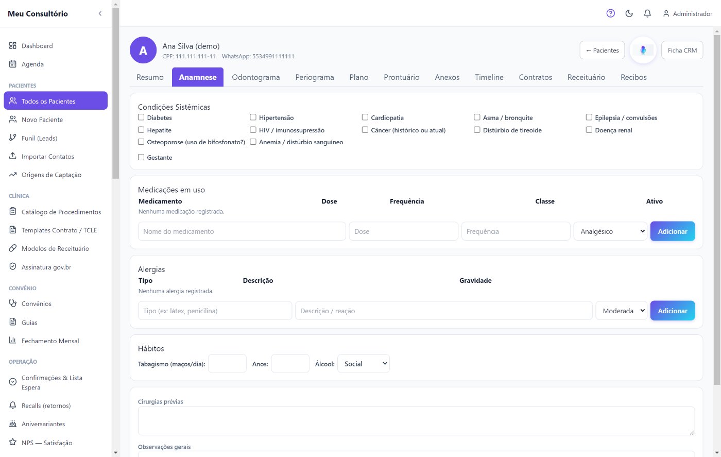Focus the Tabagismo (maços/dia) input

(227, 364)
